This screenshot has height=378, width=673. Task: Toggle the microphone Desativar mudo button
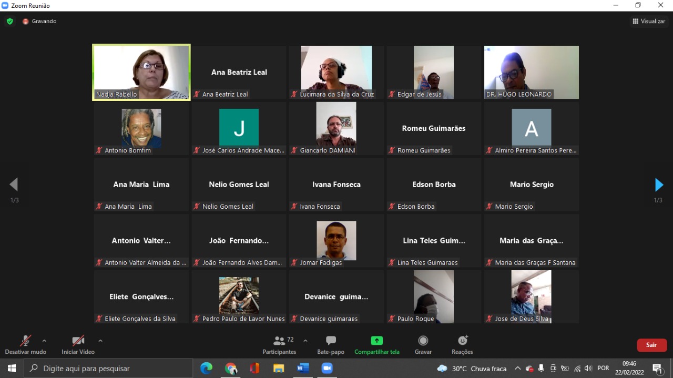[25, 344]
